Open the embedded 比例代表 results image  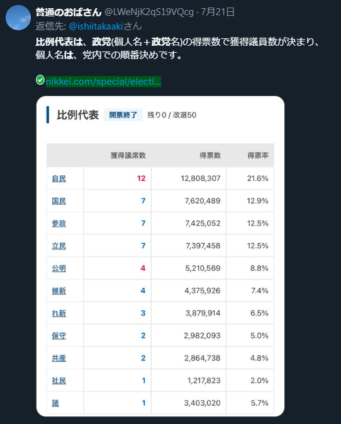(160, 256)
